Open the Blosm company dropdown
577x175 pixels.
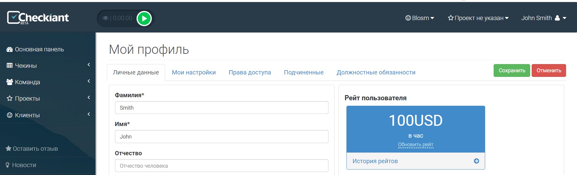coord(420,18)
